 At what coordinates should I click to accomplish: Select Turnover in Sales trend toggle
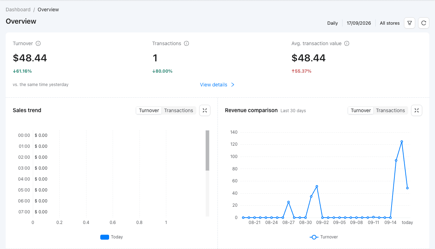(149, 110)
